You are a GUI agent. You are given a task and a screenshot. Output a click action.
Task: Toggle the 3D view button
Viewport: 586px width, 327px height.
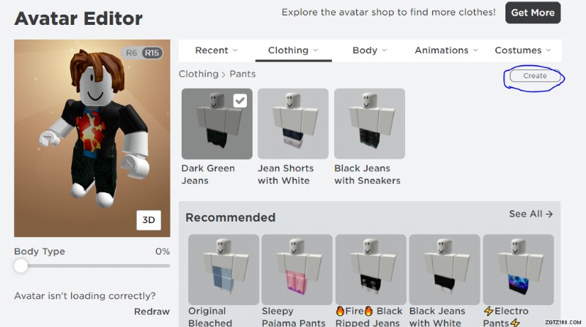pos(149,220)
